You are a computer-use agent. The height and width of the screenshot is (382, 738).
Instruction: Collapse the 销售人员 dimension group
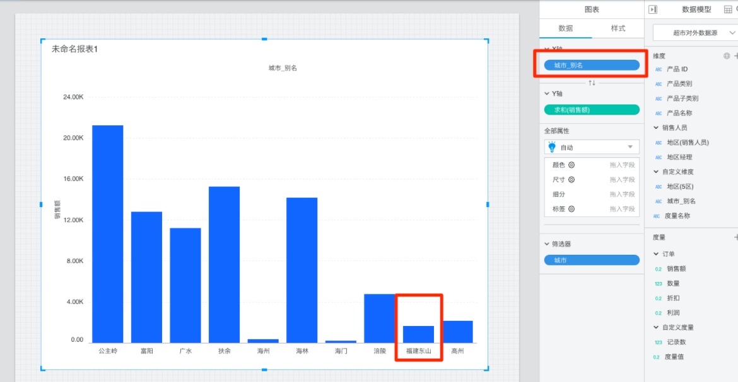[x=656, y=128]
